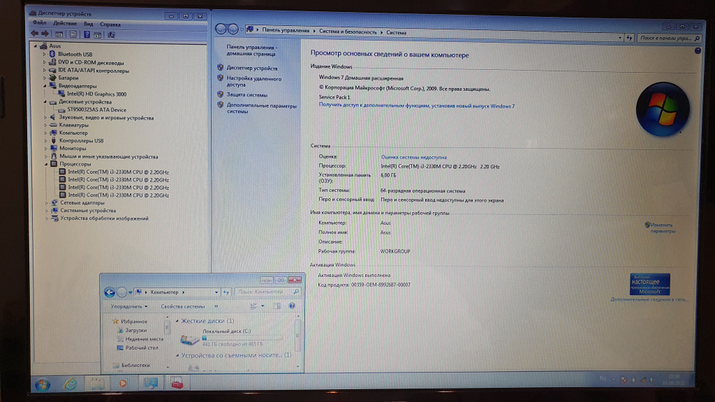715x402 pixels.
Task: Click the search box in control panel window
Action: pyautogui.click(x=669, y=39)
